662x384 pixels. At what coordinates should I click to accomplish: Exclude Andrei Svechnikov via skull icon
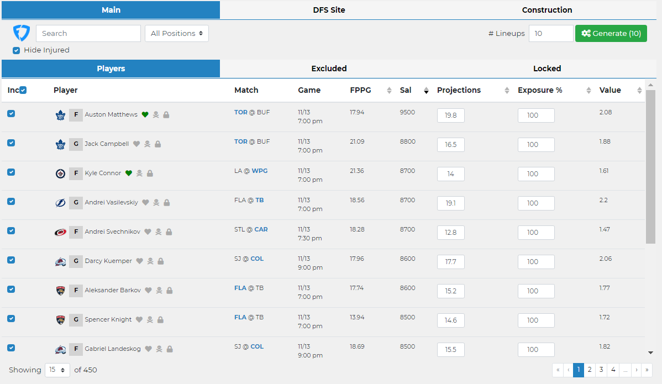[x=159, y=232]
